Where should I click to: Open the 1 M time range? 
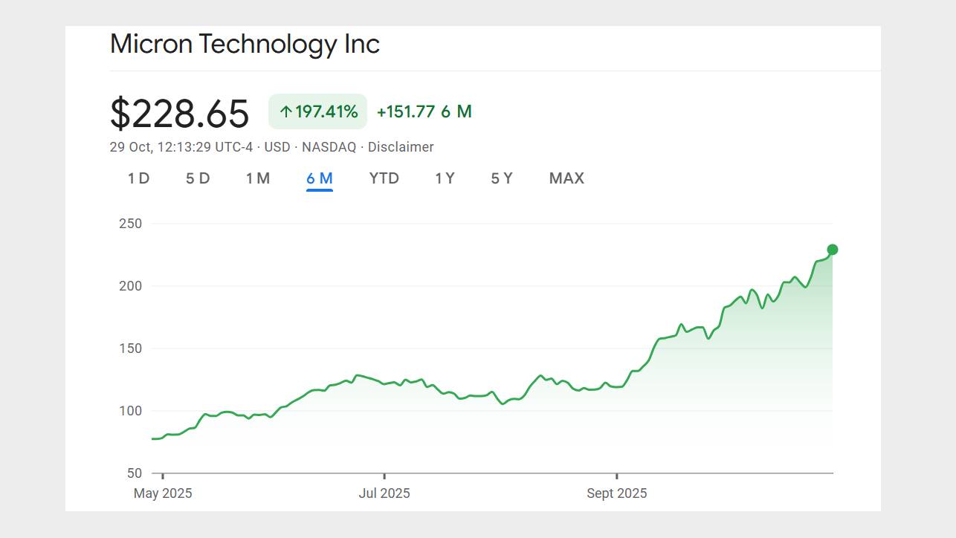[x=258, y=178]
